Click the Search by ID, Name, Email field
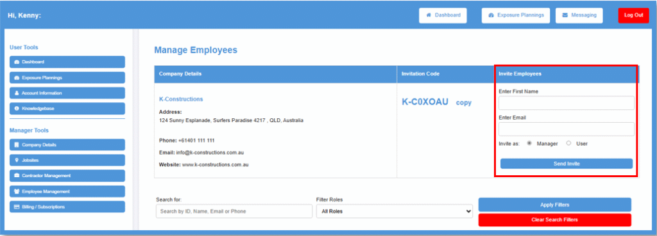The height and width of the screenshot is (236, 657). [234, 211]
